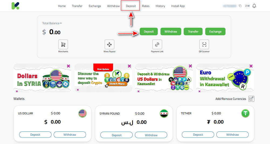The width and height of the screenshot is (270, 144).
Task: Click the Kazawallet logo
Action: pos(15,6)
